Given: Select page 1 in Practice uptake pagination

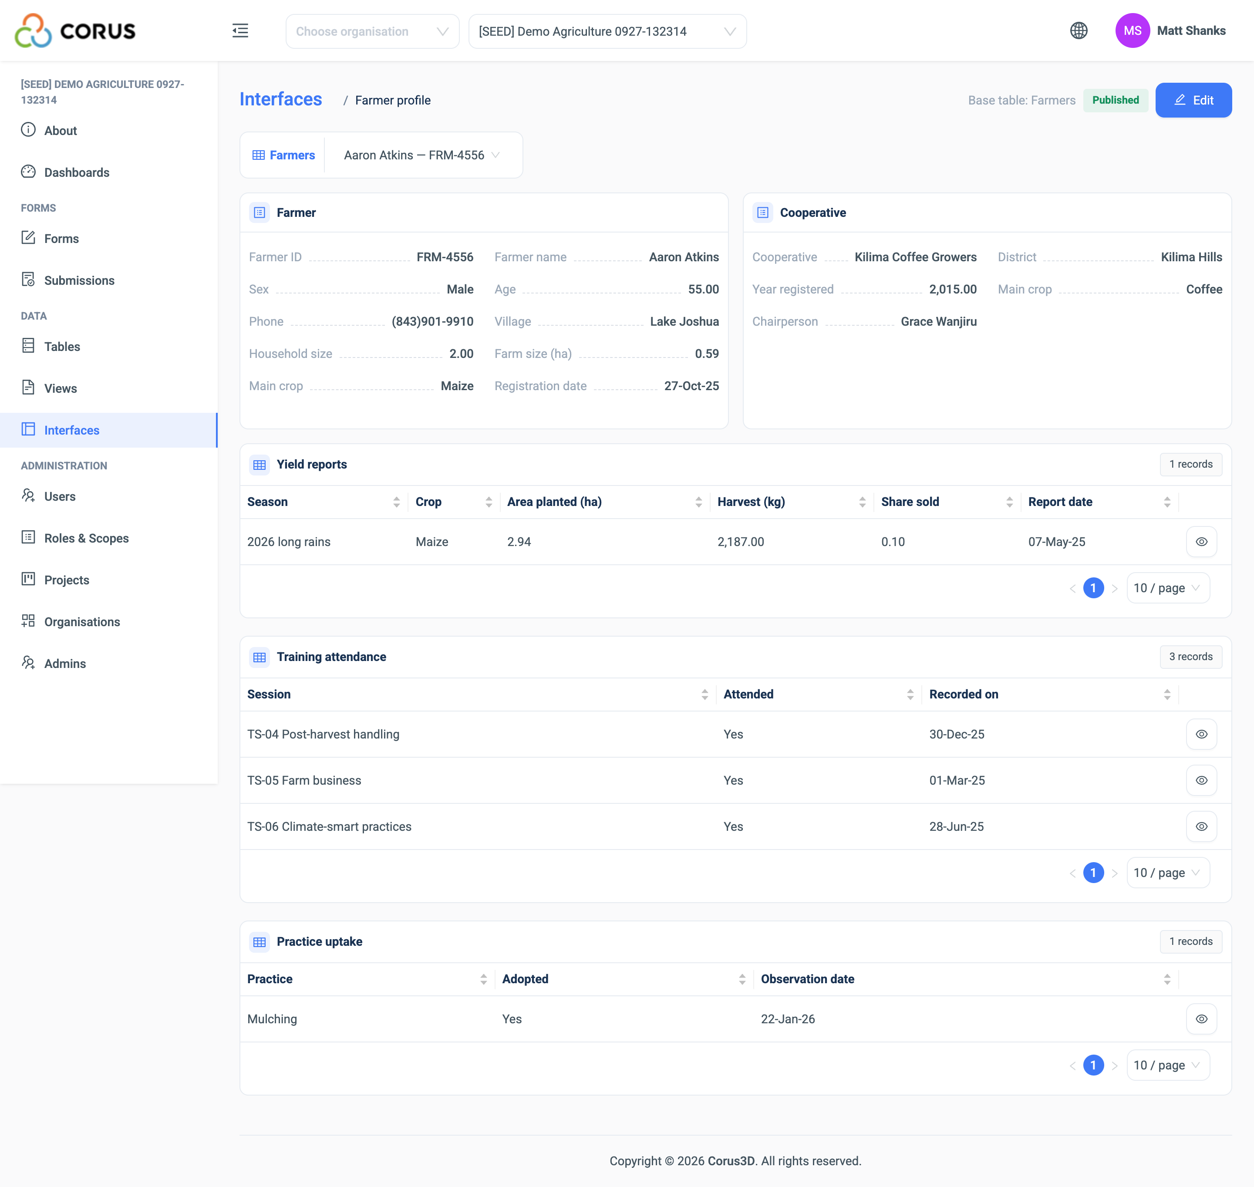Looking at the screenshot, I should 1093,1065.
